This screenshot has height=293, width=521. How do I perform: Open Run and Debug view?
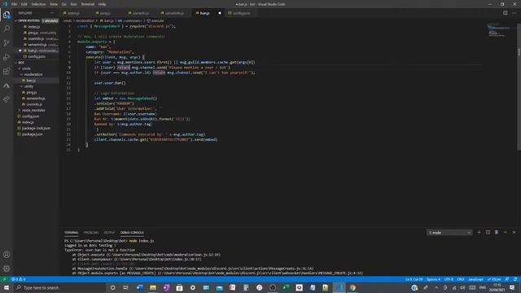(x=7, y=57)
